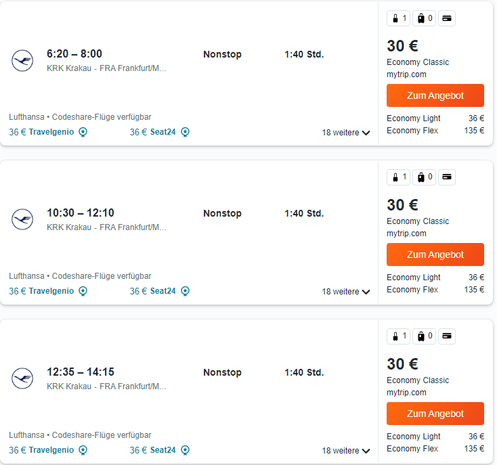
Task: Click payment card icon on second offer
Action: (447, 177)
